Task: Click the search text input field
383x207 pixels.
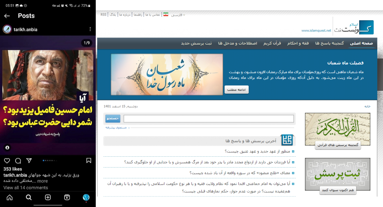Action: click(x=209, y=119)
